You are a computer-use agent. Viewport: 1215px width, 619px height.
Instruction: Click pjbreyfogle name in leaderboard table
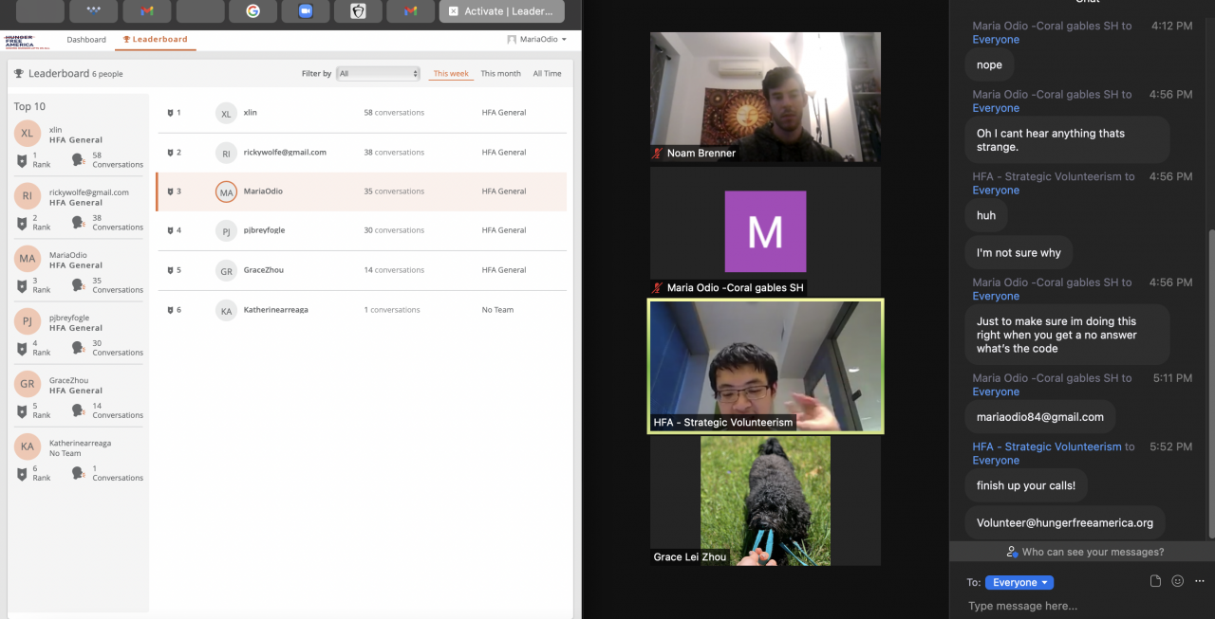[264, 230]
